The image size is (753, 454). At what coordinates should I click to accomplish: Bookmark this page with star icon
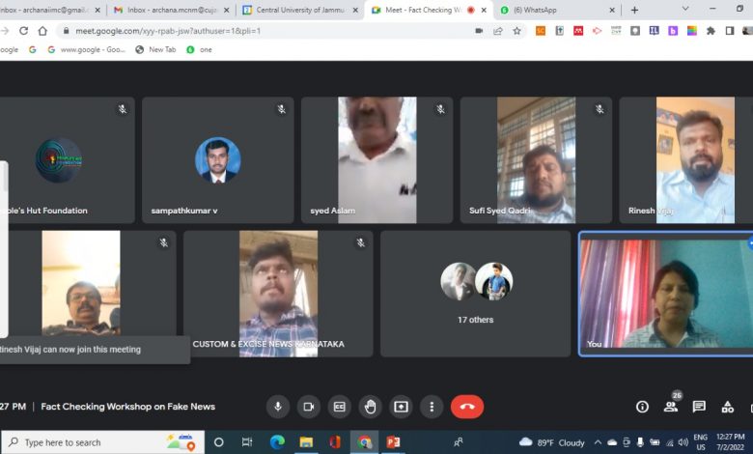coord(516,31)
